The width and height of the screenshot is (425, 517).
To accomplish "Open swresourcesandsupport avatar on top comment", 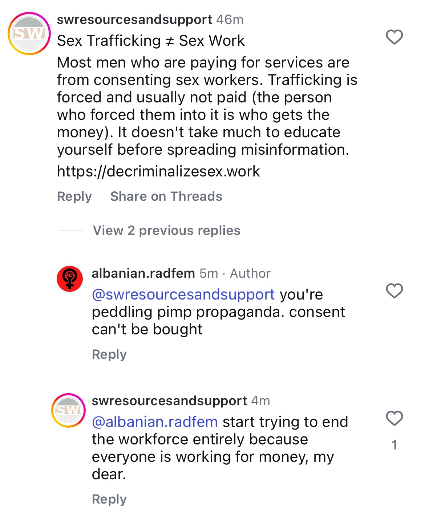I will point(29,33).
